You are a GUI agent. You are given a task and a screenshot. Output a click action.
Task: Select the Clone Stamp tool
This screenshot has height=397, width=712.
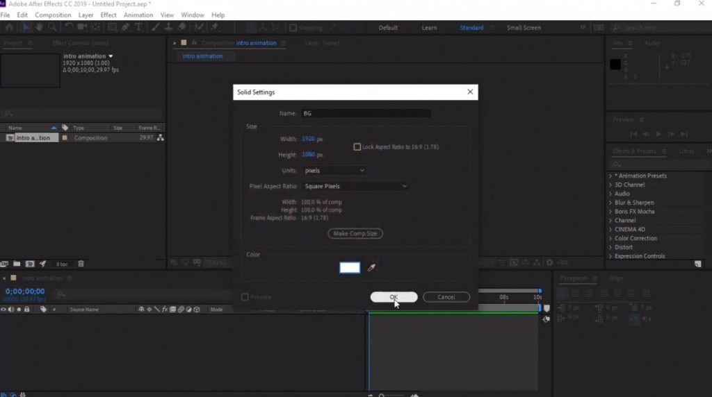point(168,27)
